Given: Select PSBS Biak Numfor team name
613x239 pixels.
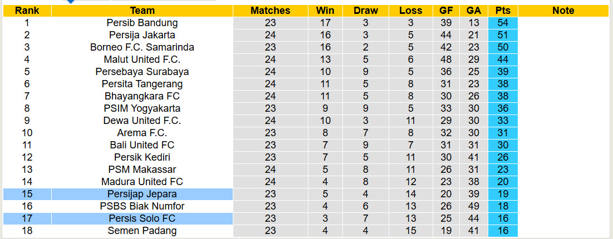Looking at the screenshot, I should tap(142, 206).
